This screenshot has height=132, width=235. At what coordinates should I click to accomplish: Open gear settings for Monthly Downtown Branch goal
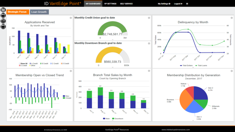(x=149, y=43)
